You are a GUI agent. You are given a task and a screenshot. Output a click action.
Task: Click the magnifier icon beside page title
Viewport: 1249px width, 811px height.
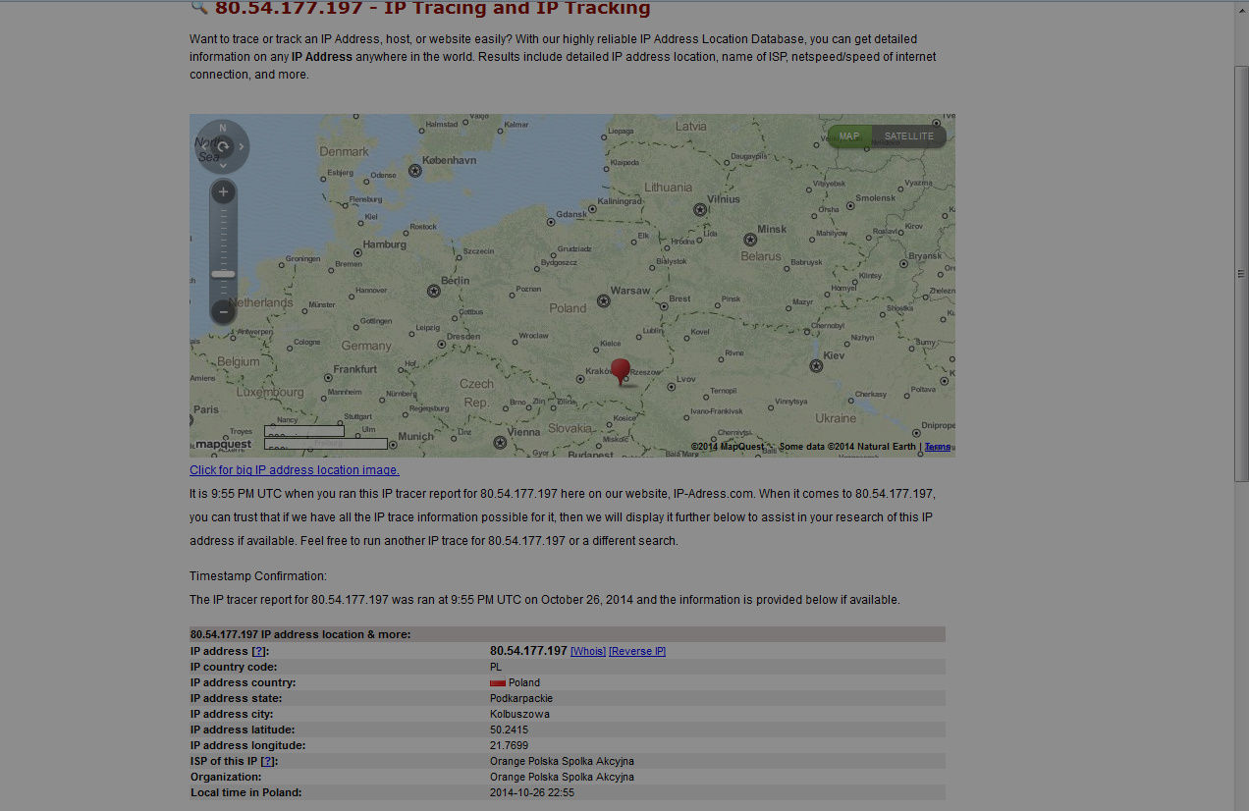[198, 7]
